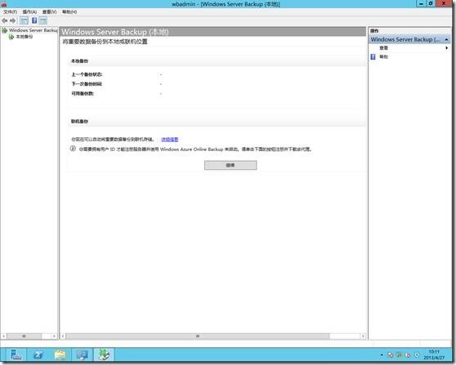
Task: Click the horizontal scrollbar of the center pane
Action: click(x=198, y=336)
